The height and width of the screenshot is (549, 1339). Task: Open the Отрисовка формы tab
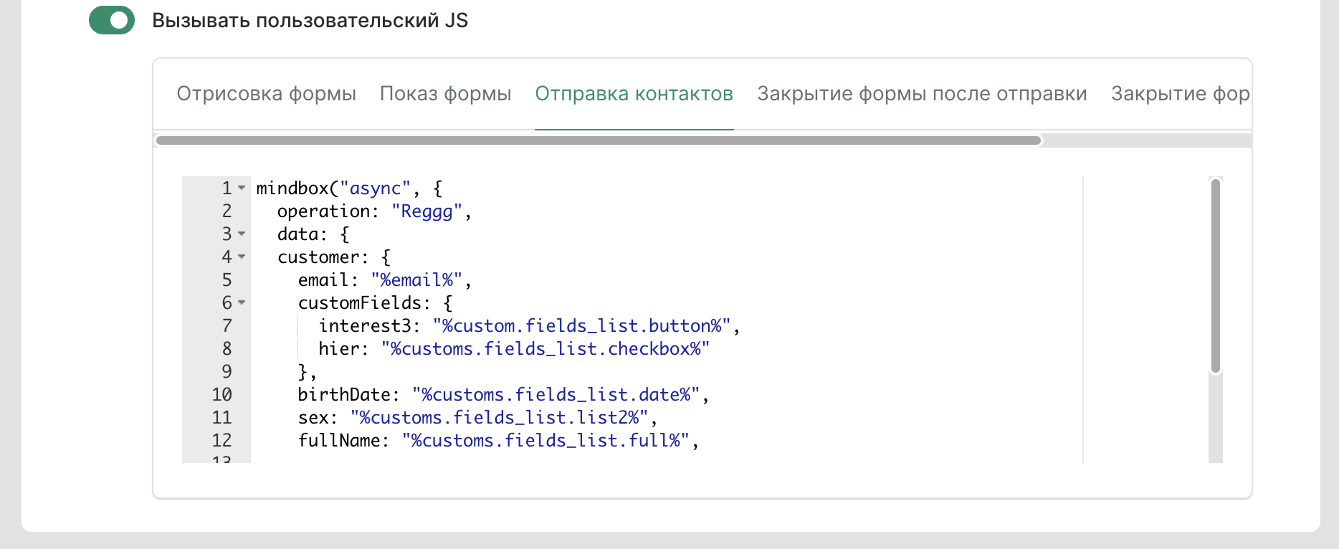click(267, 94)
